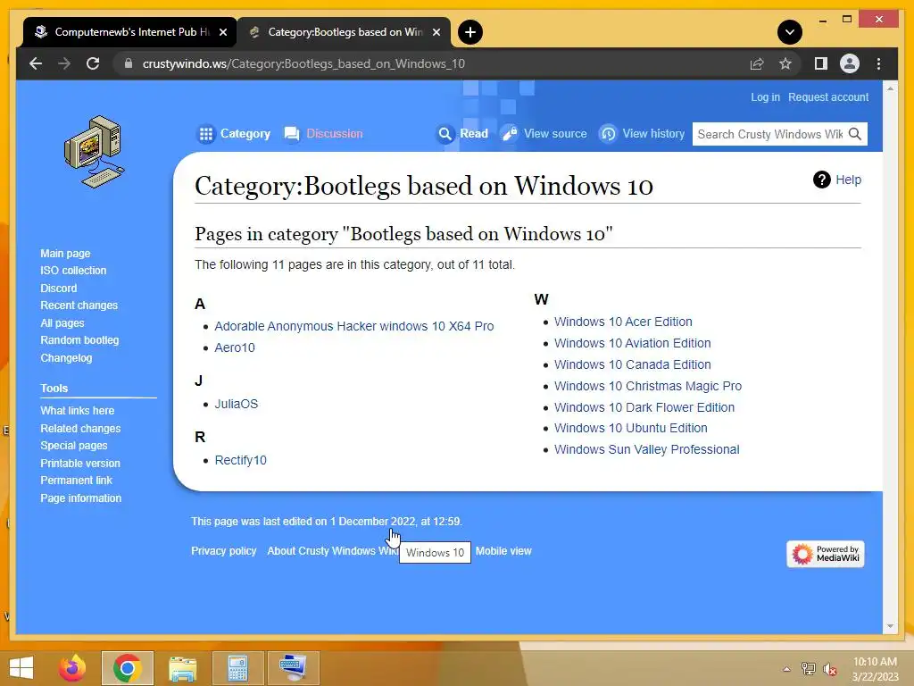This screenshot has height=686, width=914.
Task: Click the View source pencil-lock icon
Action: tap(509, 134)
